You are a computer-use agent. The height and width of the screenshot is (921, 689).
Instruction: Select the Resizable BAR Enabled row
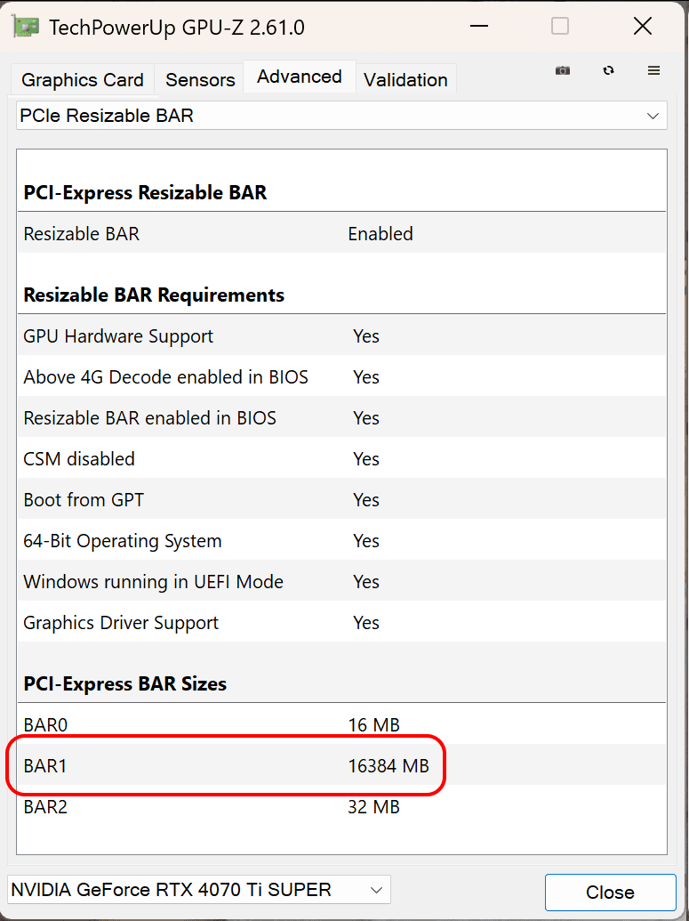[341, 234]
